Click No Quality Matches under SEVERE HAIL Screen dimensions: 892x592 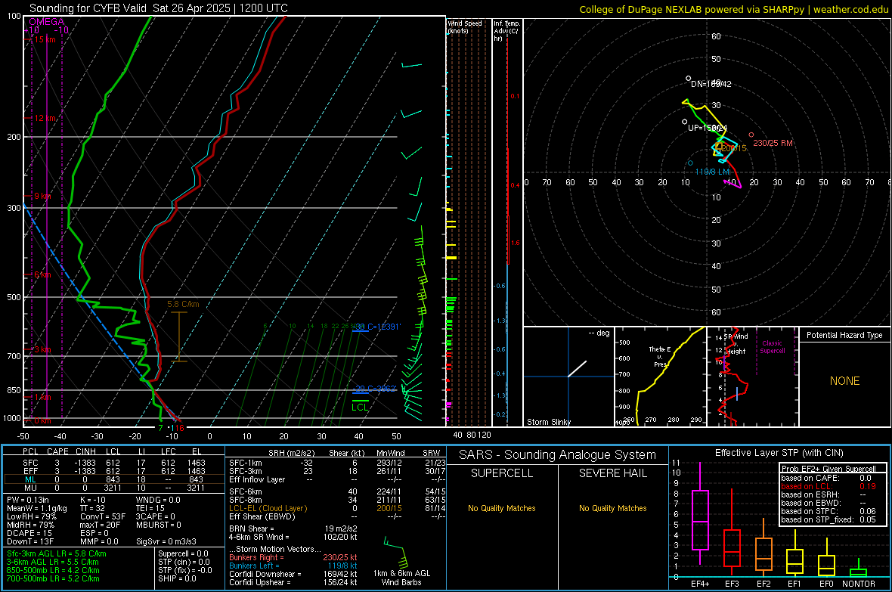tap(612, 508)
